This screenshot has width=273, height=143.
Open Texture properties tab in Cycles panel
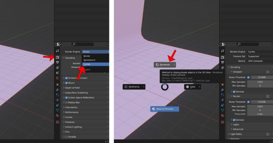coord(222,122)
